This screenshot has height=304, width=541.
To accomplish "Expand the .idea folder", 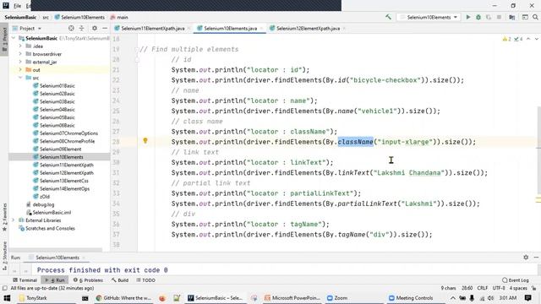I will pyautogui.click(x=20, y=46).
